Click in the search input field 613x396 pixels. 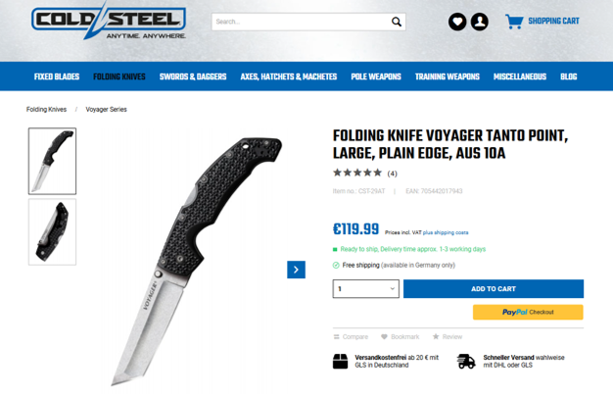[x=301, y=22]
